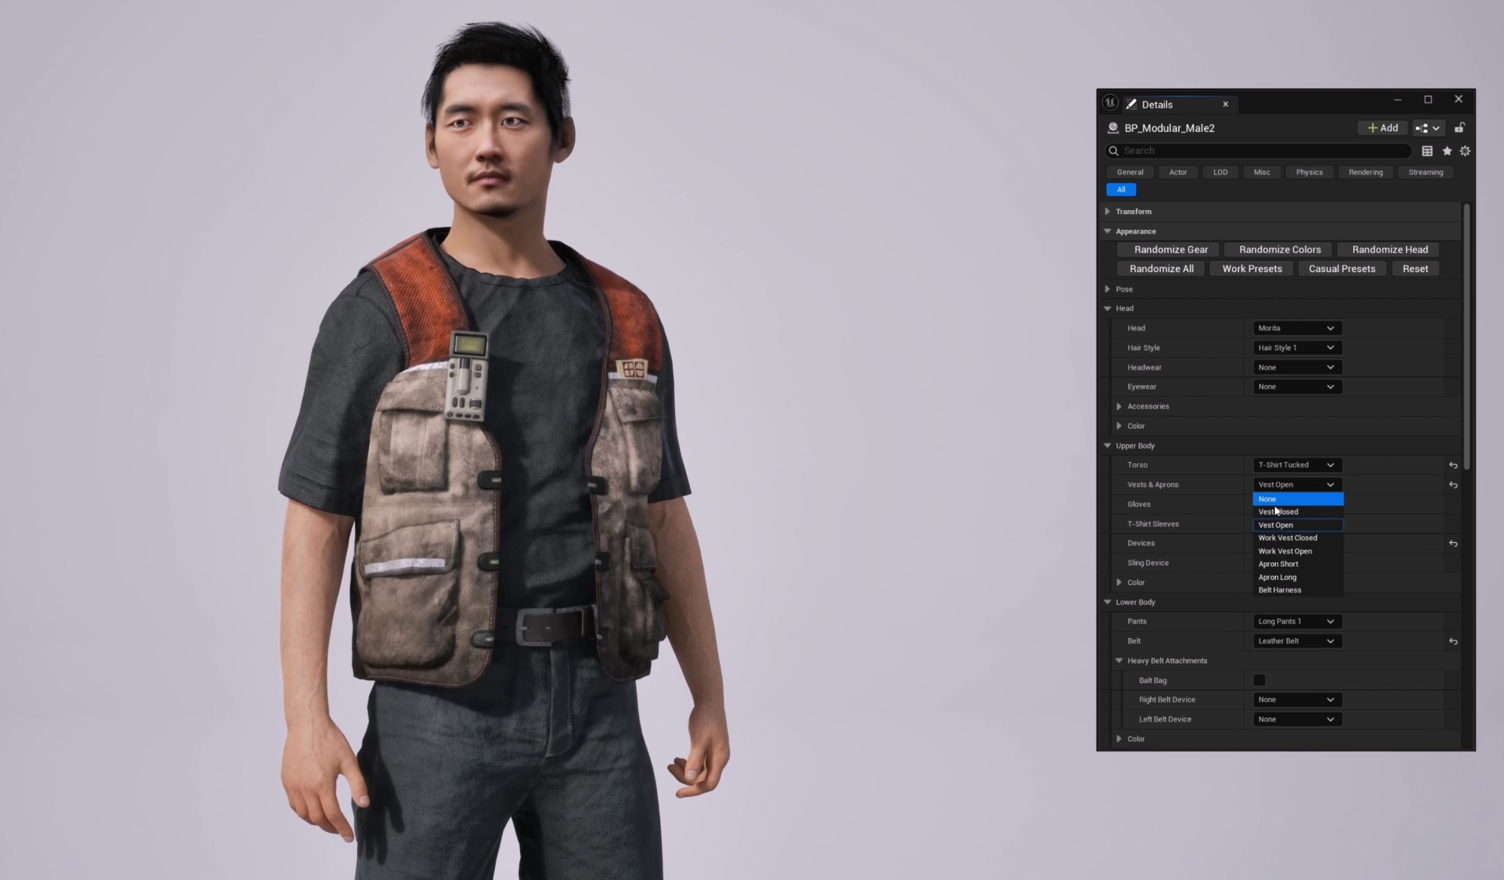This screenshot has height=880, width=1504.
Task: Select Work Vest Closed option
Action: (x=1287, y=538)
